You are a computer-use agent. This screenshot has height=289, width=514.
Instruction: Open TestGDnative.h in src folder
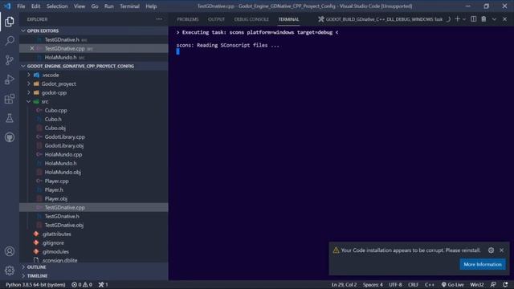click(x=94, y=216)
